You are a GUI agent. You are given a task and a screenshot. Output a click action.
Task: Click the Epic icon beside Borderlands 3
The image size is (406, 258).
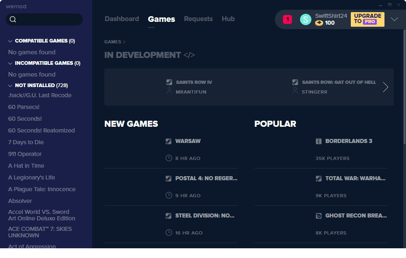[x=319, y=141]
